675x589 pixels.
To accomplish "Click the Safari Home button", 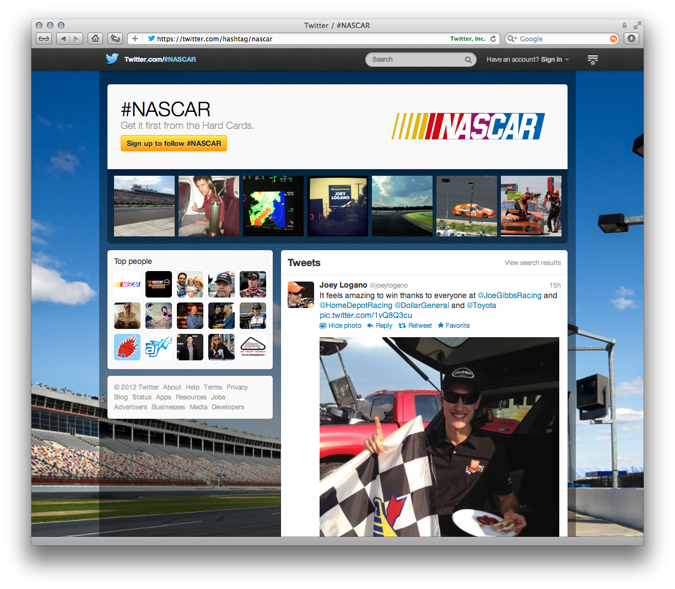I will [95, 39].
